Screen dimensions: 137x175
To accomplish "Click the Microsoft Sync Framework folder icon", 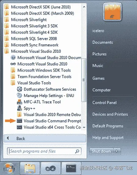I will [x=6, y=45].
